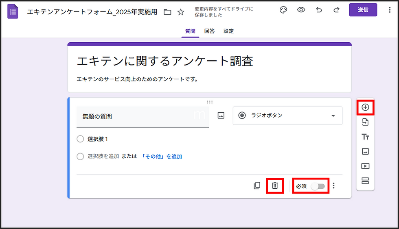Click the move to folder icon
The height and width of the screenshot is (229, 399).
(167, 12)
